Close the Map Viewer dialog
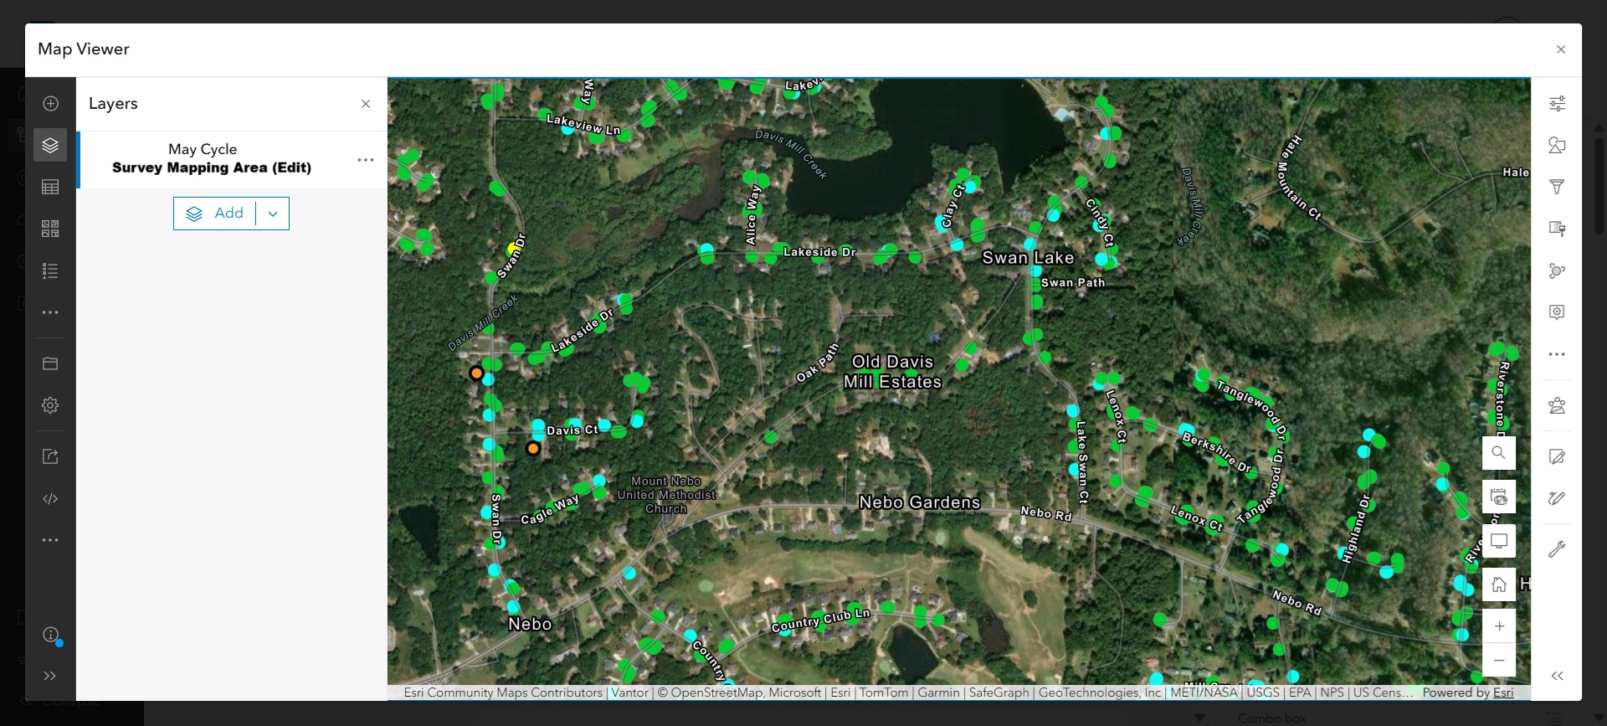The image size is (1607, 726). point(1561,49)
